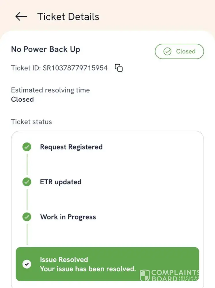Click the checkmark circle inside the Closed badge

click(x=167, y=52)
